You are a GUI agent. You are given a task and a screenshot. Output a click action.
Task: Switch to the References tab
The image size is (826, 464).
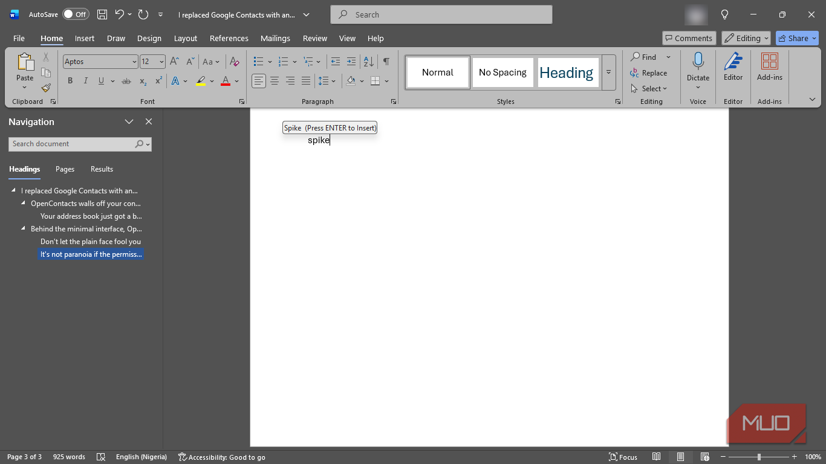229,38
